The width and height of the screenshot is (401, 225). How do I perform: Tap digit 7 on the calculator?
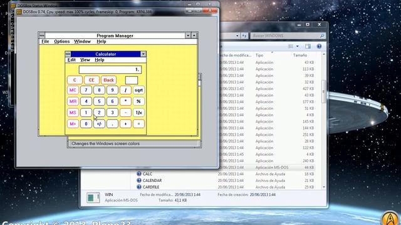[x=86, y=90]
